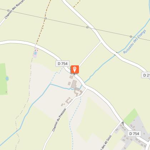Image resolution: width=150 pixels, height=150 pixels.
Task: Click the orange location pin marker
Action: (x=75, y=70)
